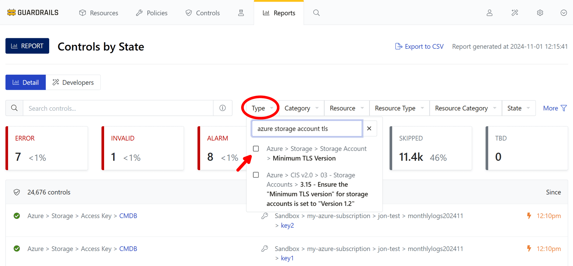Open the key1 resource link
The height and width of the screenshot is (266, 573).
287,258
